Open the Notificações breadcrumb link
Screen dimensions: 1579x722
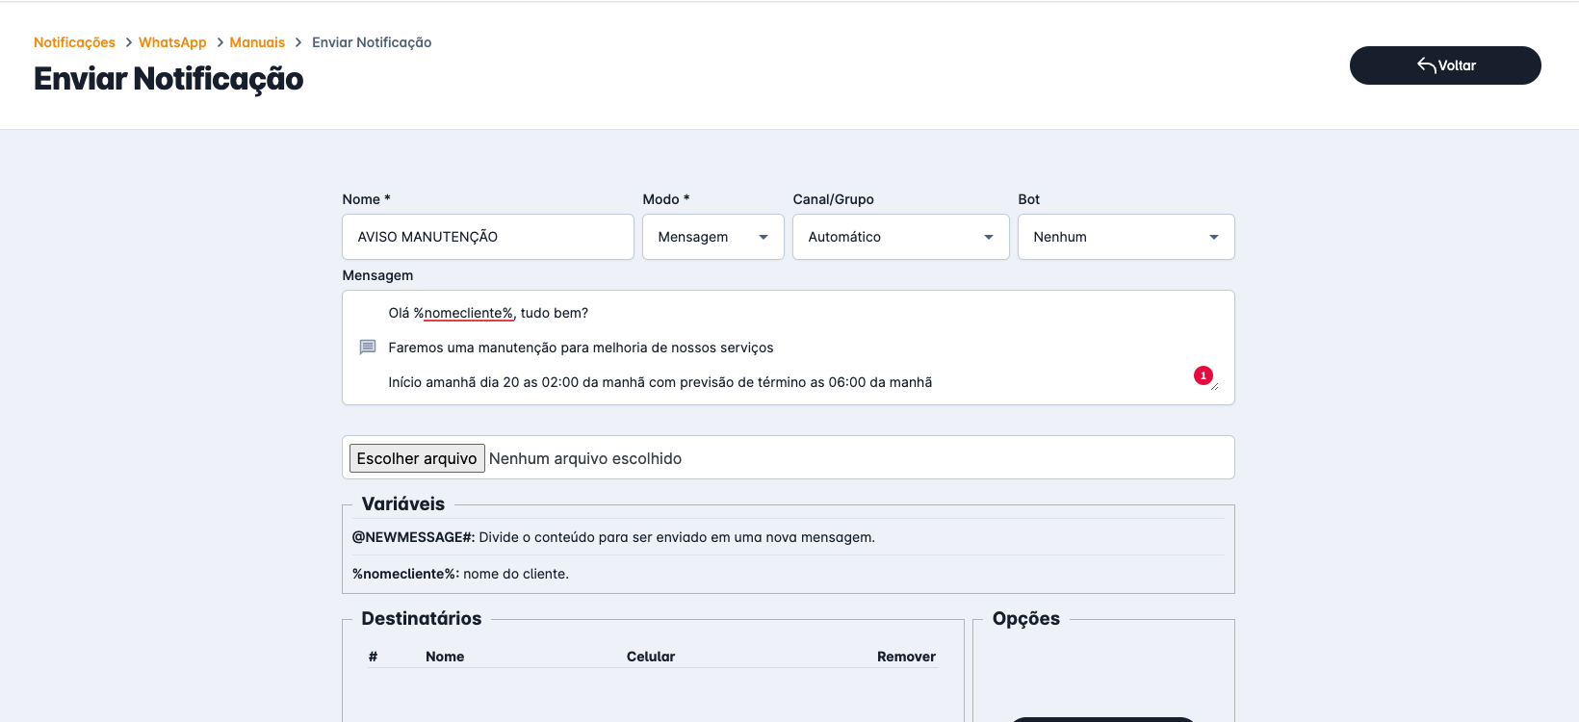click(74, 42)
